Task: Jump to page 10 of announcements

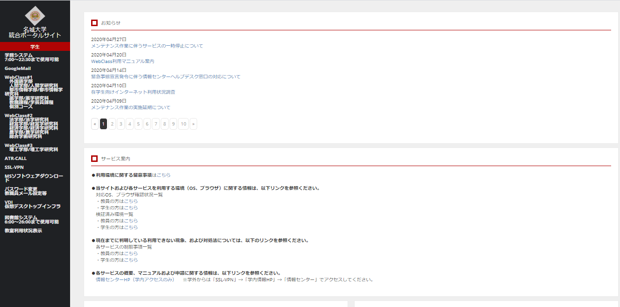Action: (x=183, y=124)
